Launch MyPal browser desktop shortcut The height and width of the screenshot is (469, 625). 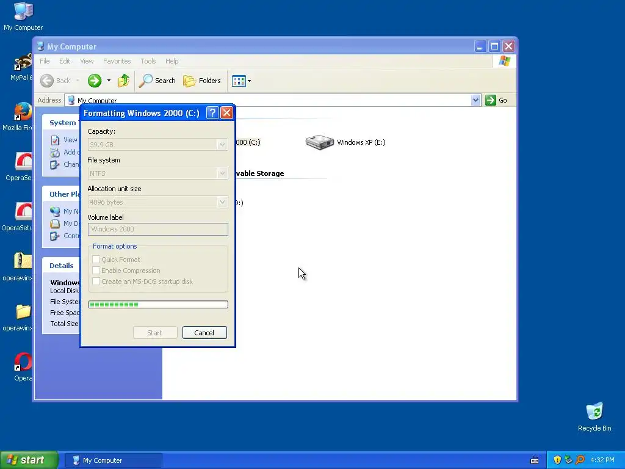tap(21, 67)
